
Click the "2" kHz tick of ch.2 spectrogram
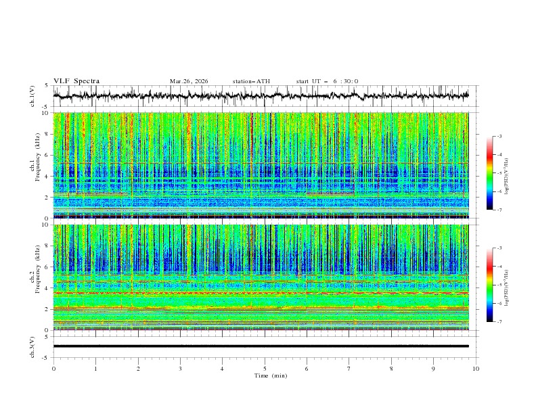click(47, 309)
